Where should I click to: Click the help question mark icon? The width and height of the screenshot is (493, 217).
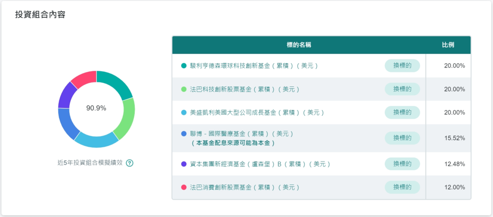click(x=130, y=163)
